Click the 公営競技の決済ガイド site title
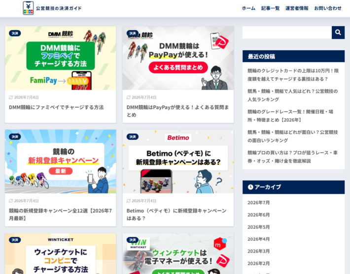The width and height of the screenshot is (350, 274). click(59, 8)
